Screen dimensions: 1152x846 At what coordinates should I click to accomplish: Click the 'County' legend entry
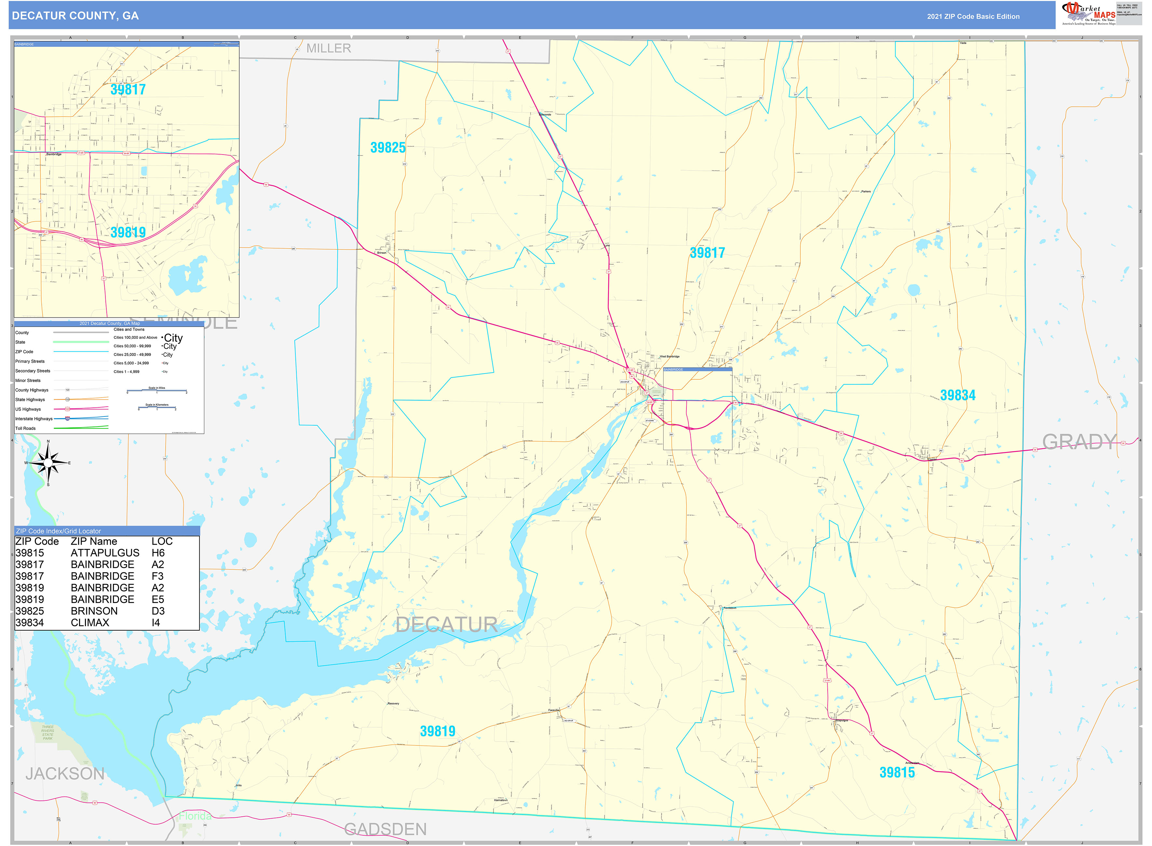(22, 333)
